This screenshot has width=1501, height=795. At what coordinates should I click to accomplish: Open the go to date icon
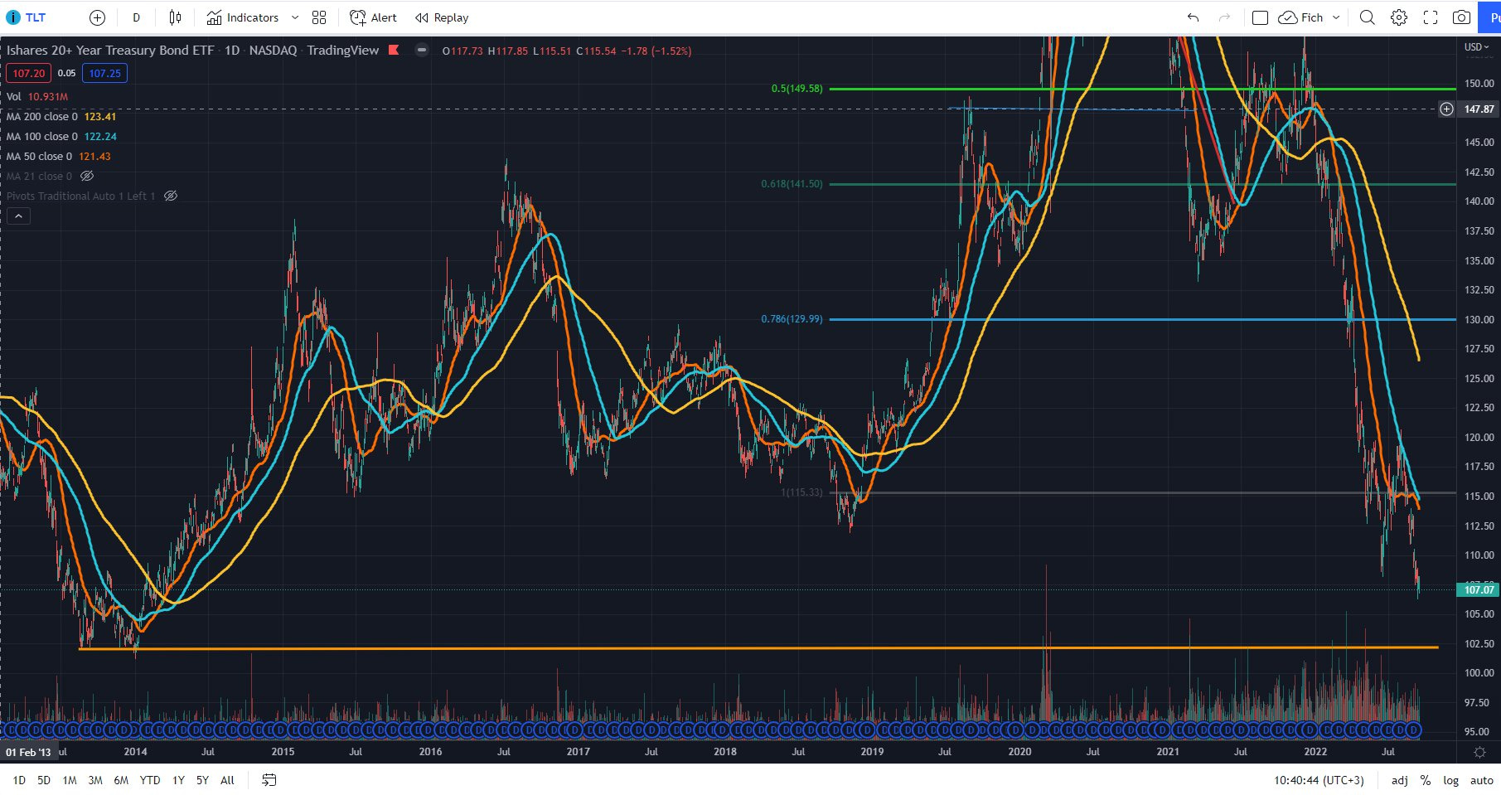pos(269,780)
